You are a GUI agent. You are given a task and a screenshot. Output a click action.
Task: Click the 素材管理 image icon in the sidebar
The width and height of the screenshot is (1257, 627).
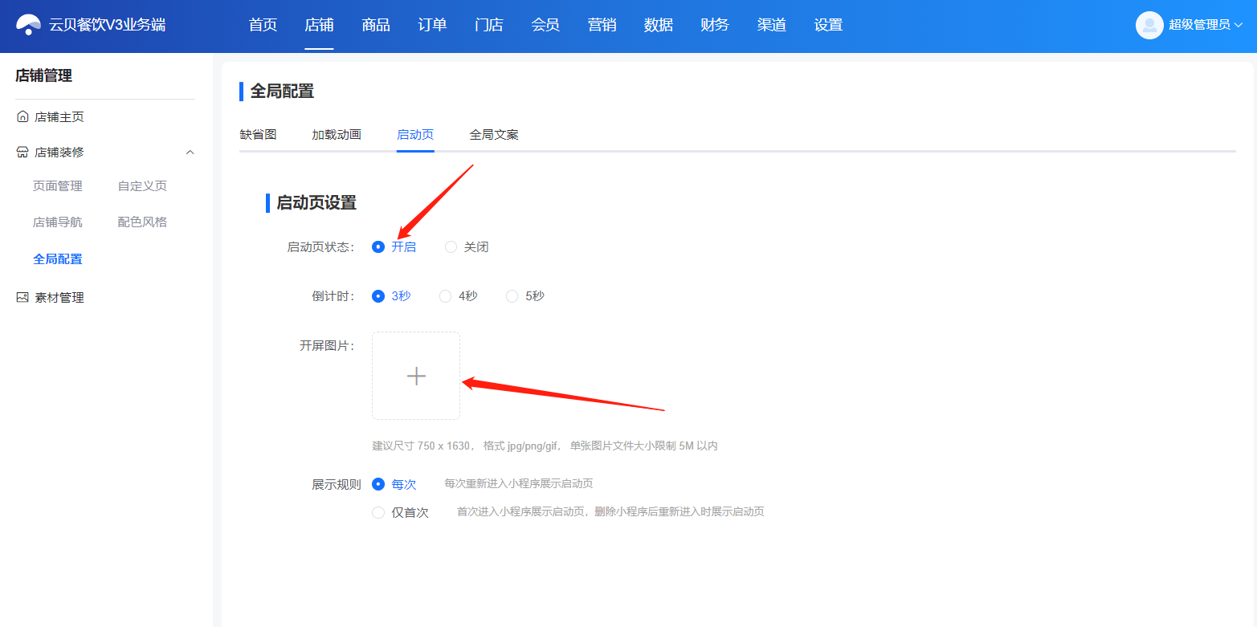pos(22,298)
